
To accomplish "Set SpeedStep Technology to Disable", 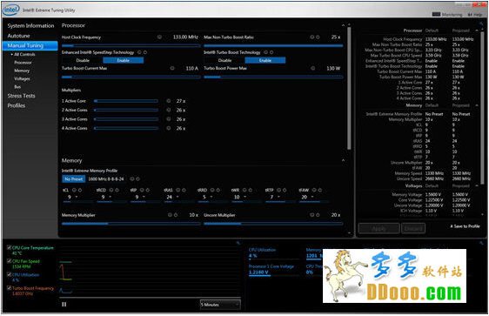I will click(x=83, y=60).
